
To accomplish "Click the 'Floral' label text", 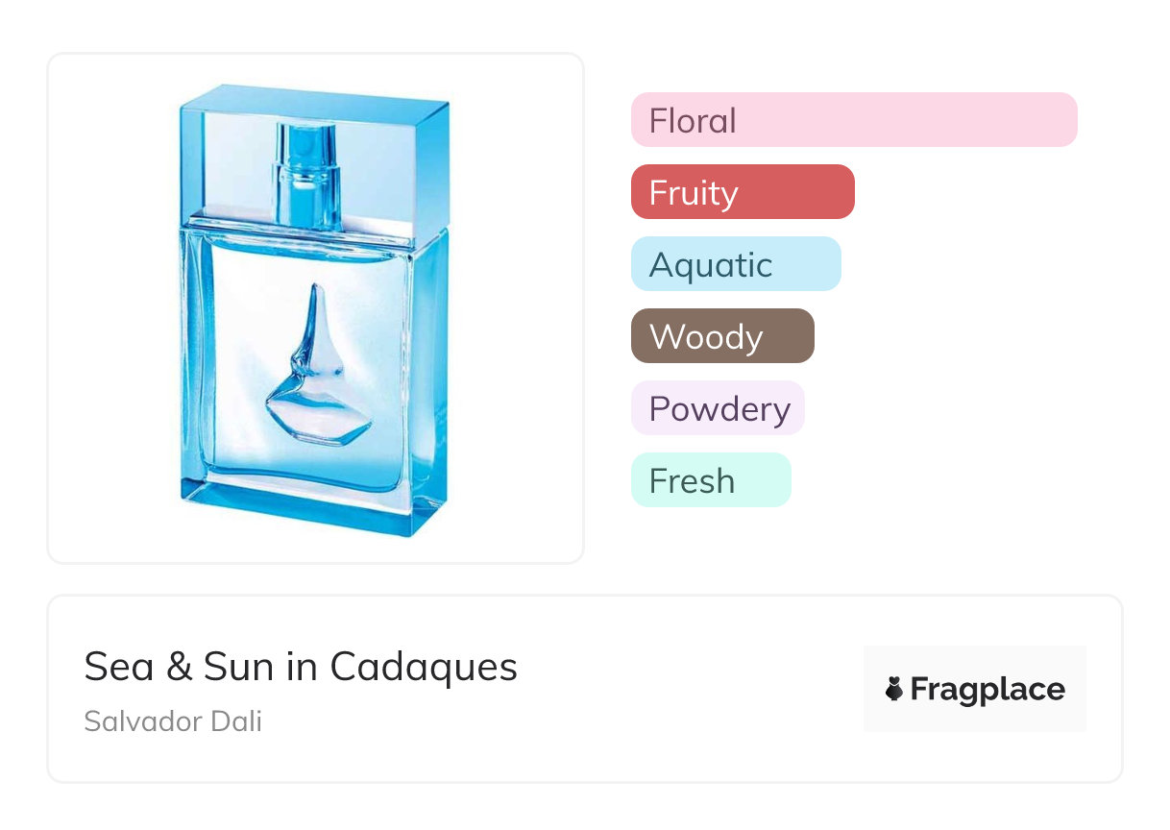I will pos(693,121).
